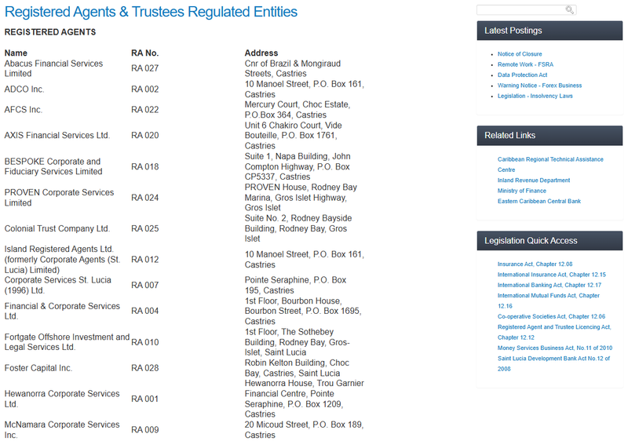Select the Foster Capital Inc. entry
Viewport: 628px width, 441px height.
point(38,368)
